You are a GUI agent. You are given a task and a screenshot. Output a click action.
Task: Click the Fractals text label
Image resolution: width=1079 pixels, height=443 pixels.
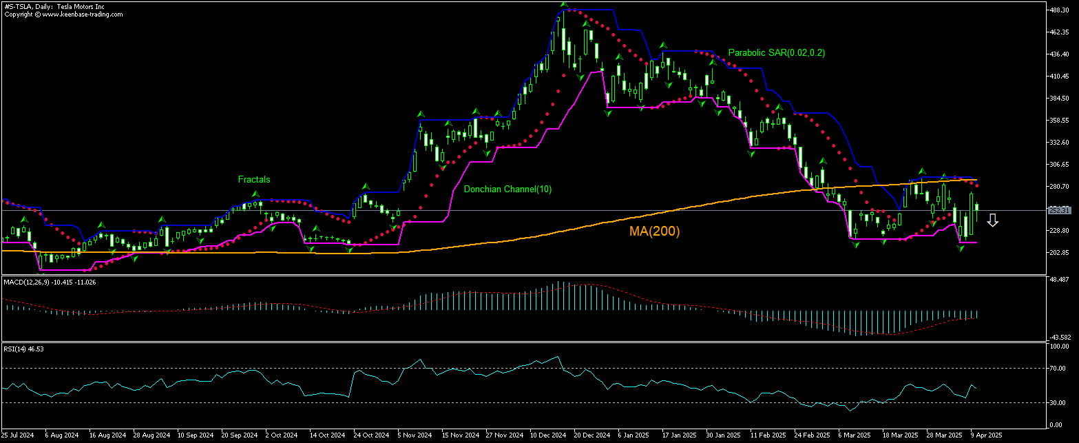253,180
